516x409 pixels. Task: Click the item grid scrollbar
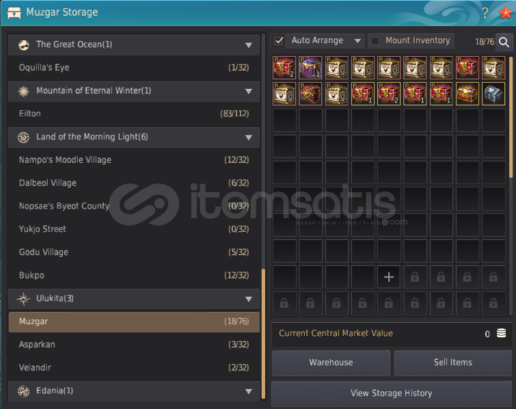tap(511, 118)
